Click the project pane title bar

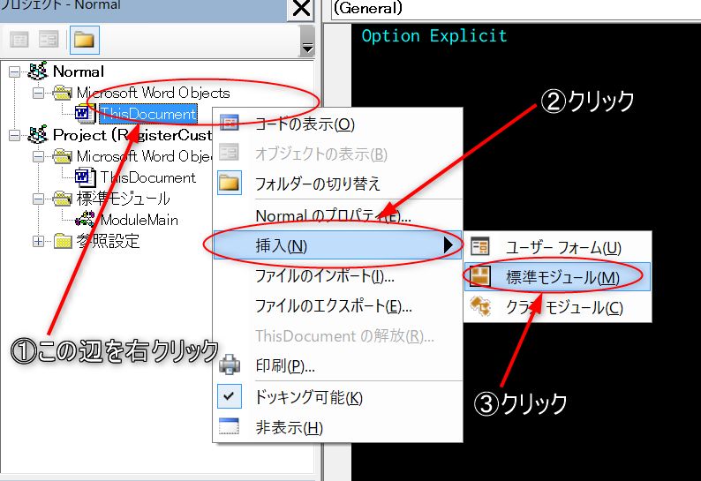tap(143, 10)
